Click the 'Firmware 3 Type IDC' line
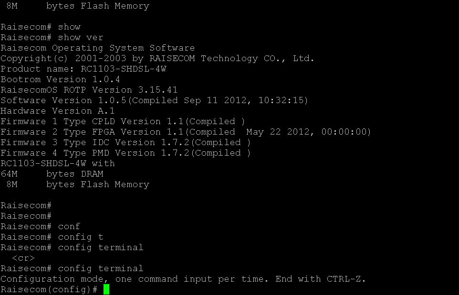Screen dimensions: 459x295 pos(126,142)
